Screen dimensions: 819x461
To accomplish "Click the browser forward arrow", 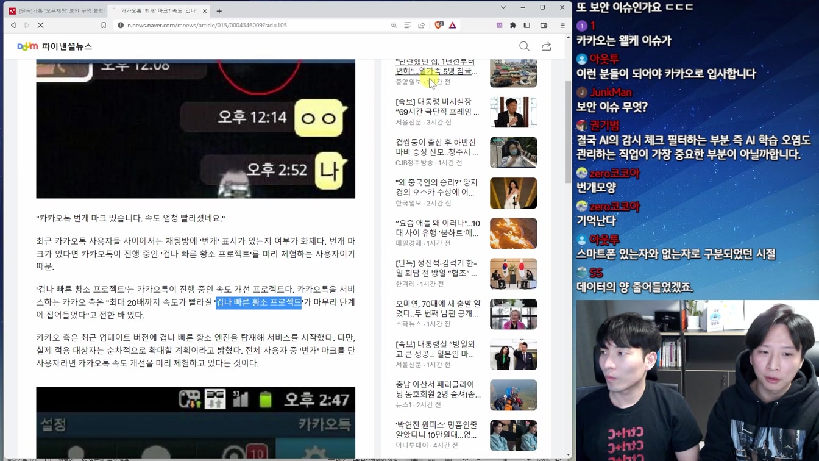I will click(27, 26).
